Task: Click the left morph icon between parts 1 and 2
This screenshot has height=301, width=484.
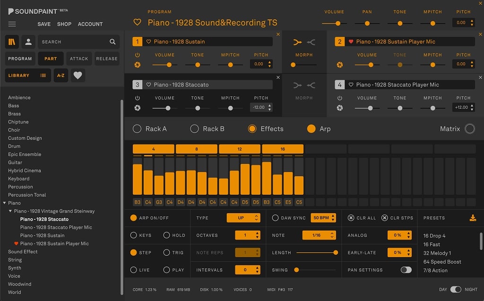Action: (298, 43)
